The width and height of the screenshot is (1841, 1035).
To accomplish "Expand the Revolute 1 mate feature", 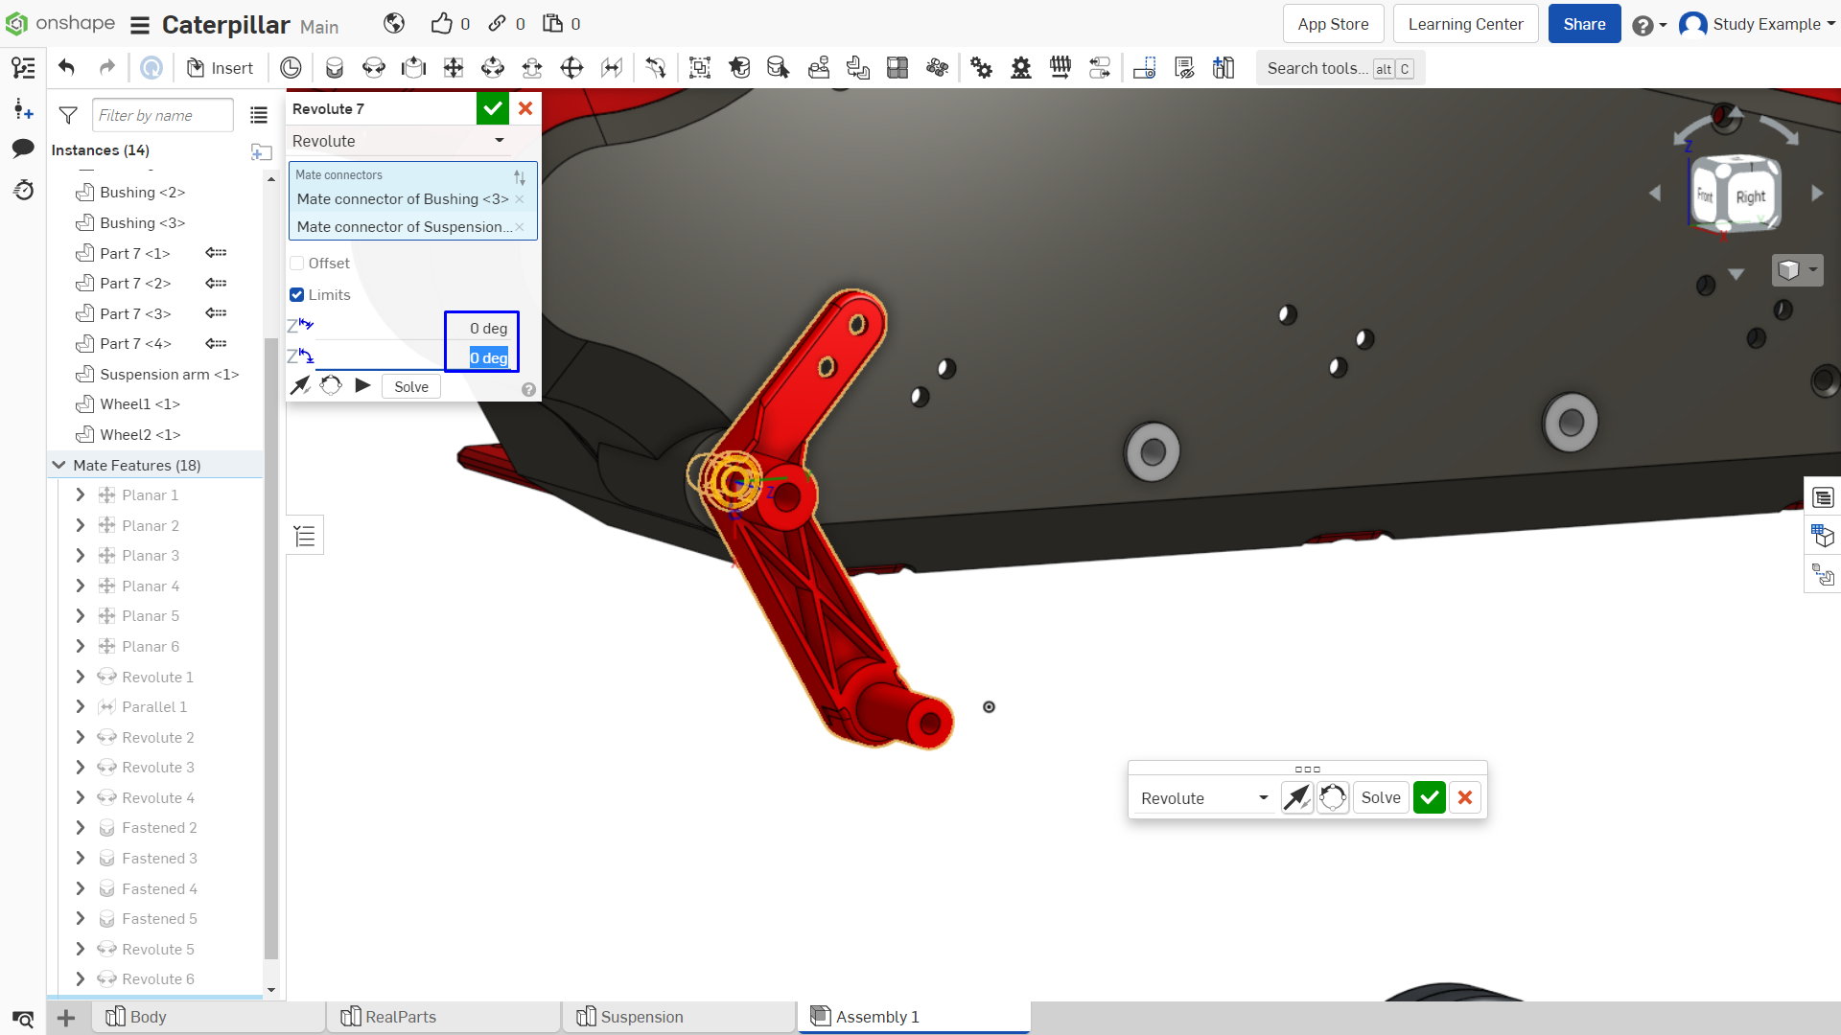I will pos(81,678).
